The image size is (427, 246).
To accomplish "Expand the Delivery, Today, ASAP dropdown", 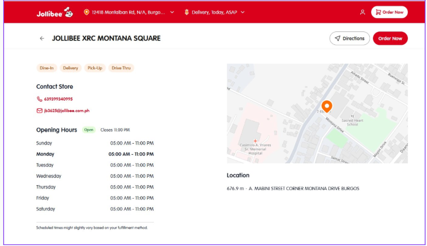I will pyautogui.click(x=242, y=12).
